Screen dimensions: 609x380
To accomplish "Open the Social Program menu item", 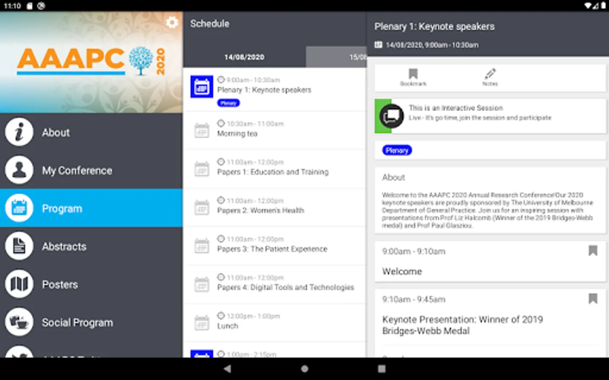I will (x=91, y=322).
